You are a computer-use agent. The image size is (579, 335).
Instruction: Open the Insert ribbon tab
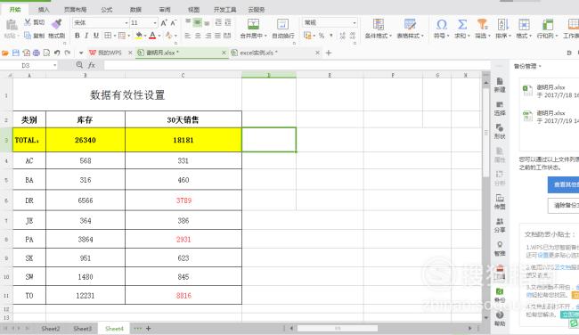pyautogui.click(x=44, y=10)
